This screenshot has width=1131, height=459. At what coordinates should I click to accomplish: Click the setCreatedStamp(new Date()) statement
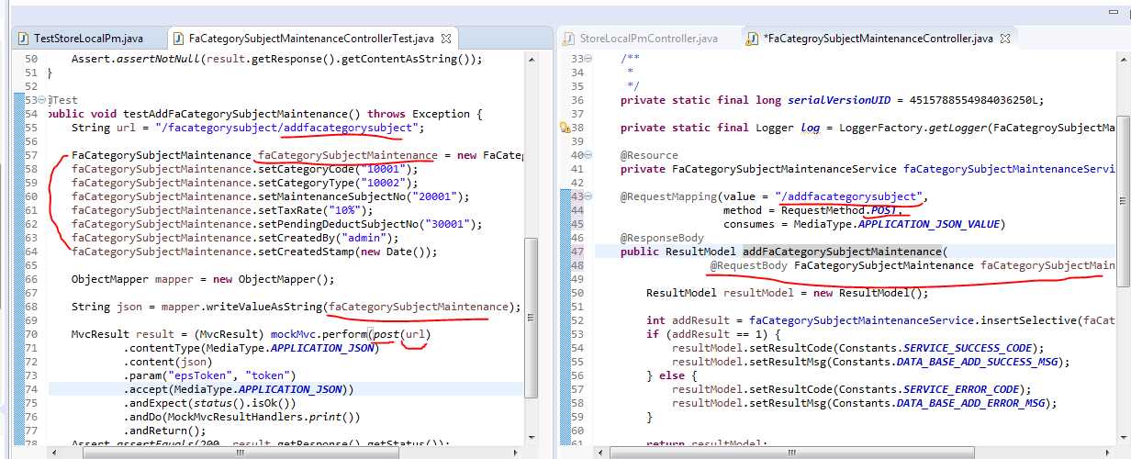point(254,252)
